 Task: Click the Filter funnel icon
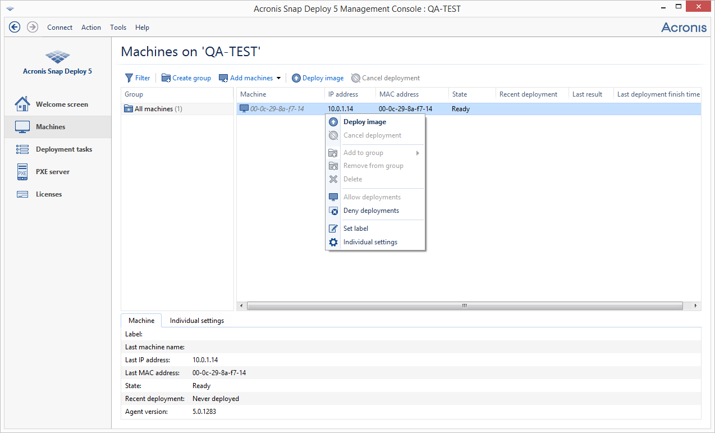point(129,78)
